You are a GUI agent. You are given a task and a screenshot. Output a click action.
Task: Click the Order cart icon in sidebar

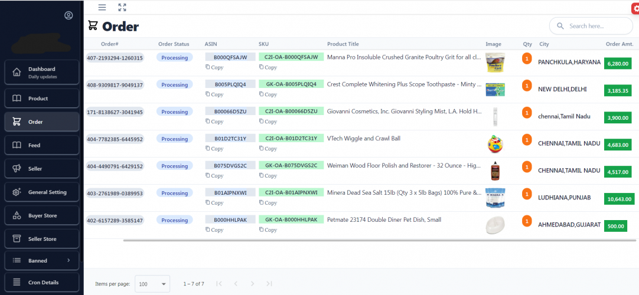(17, 122)
